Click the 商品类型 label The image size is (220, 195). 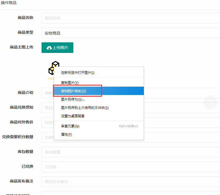[25, 32]
